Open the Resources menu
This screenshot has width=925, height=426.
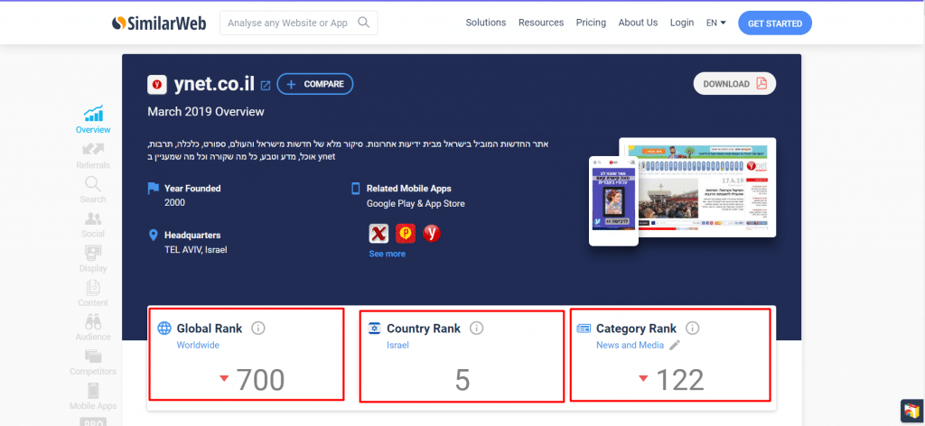tap(541, 23)
